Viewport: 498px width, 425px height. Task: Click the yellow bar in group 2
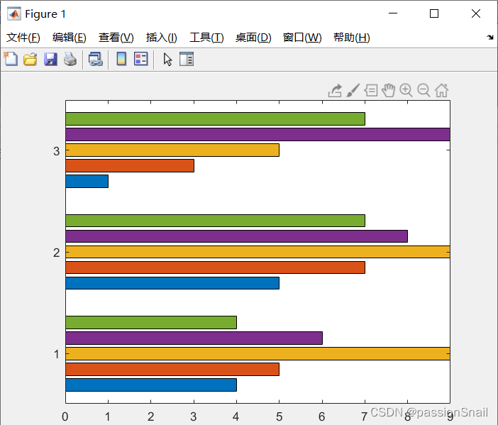(x=258, y=252)
